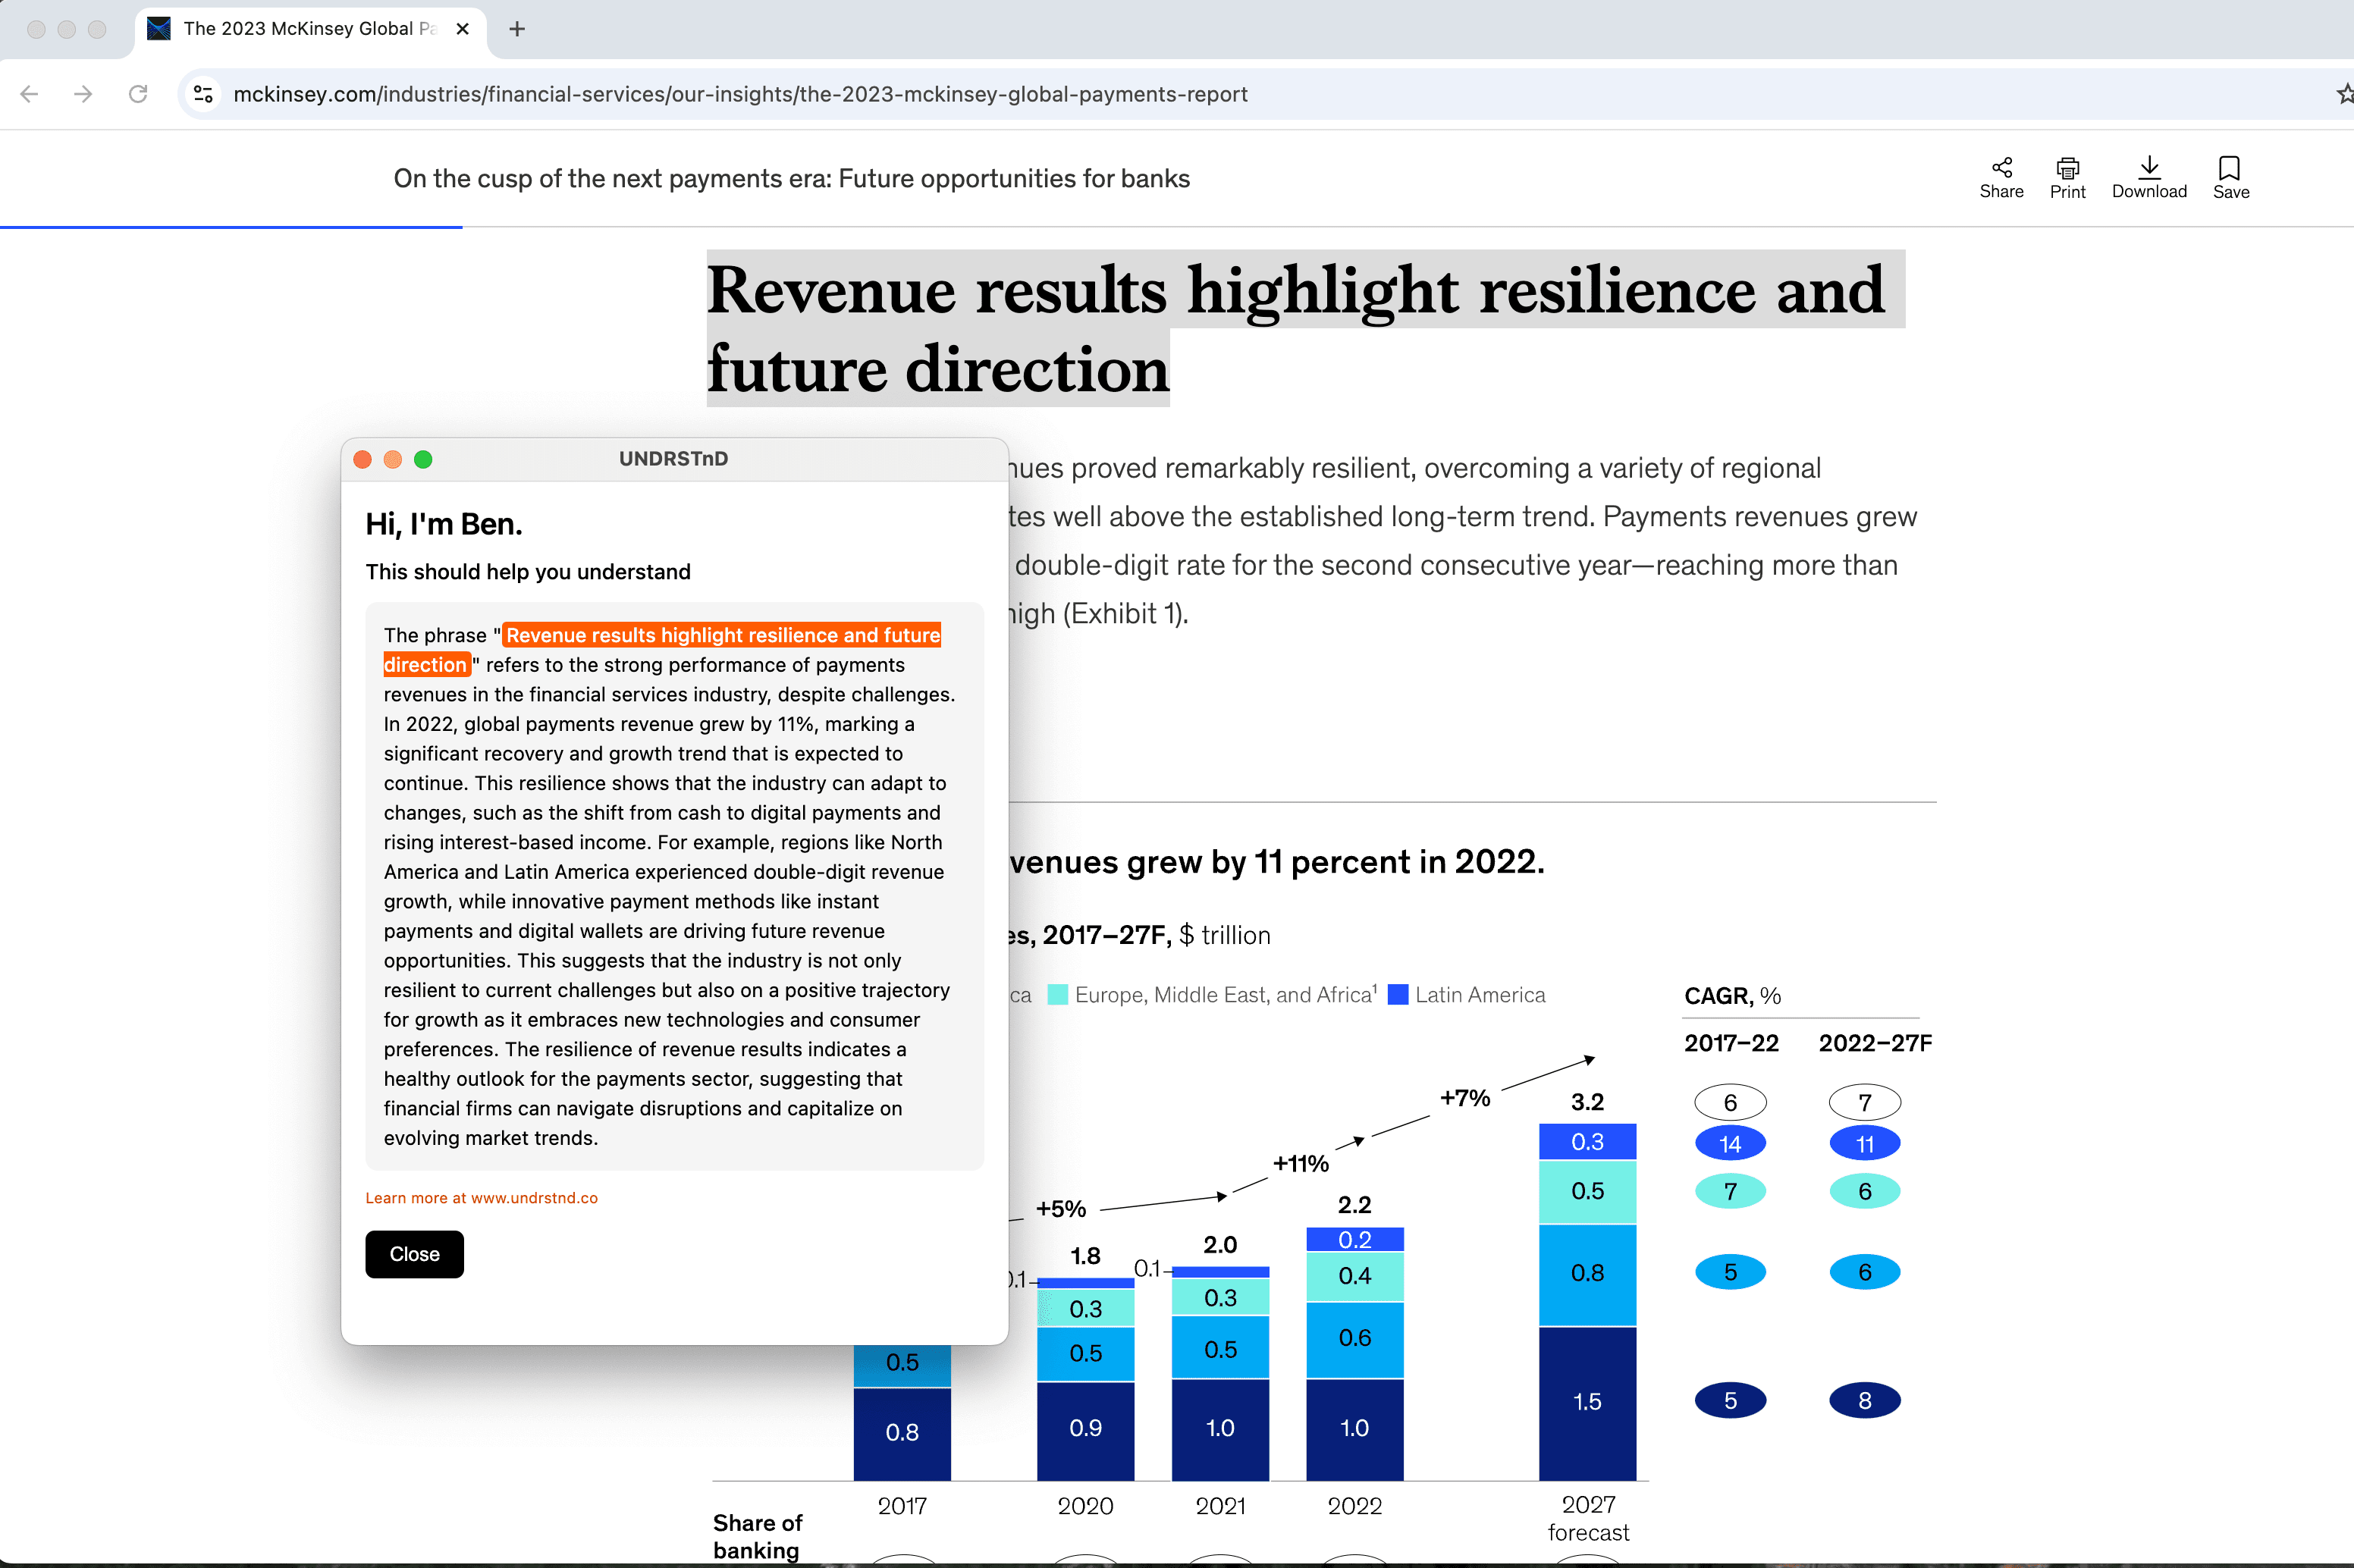The height and width of the screenshot is (1568, 2354).
Task: Click the red close dot of UNDRSTnD window
Action: coord(363,459)
